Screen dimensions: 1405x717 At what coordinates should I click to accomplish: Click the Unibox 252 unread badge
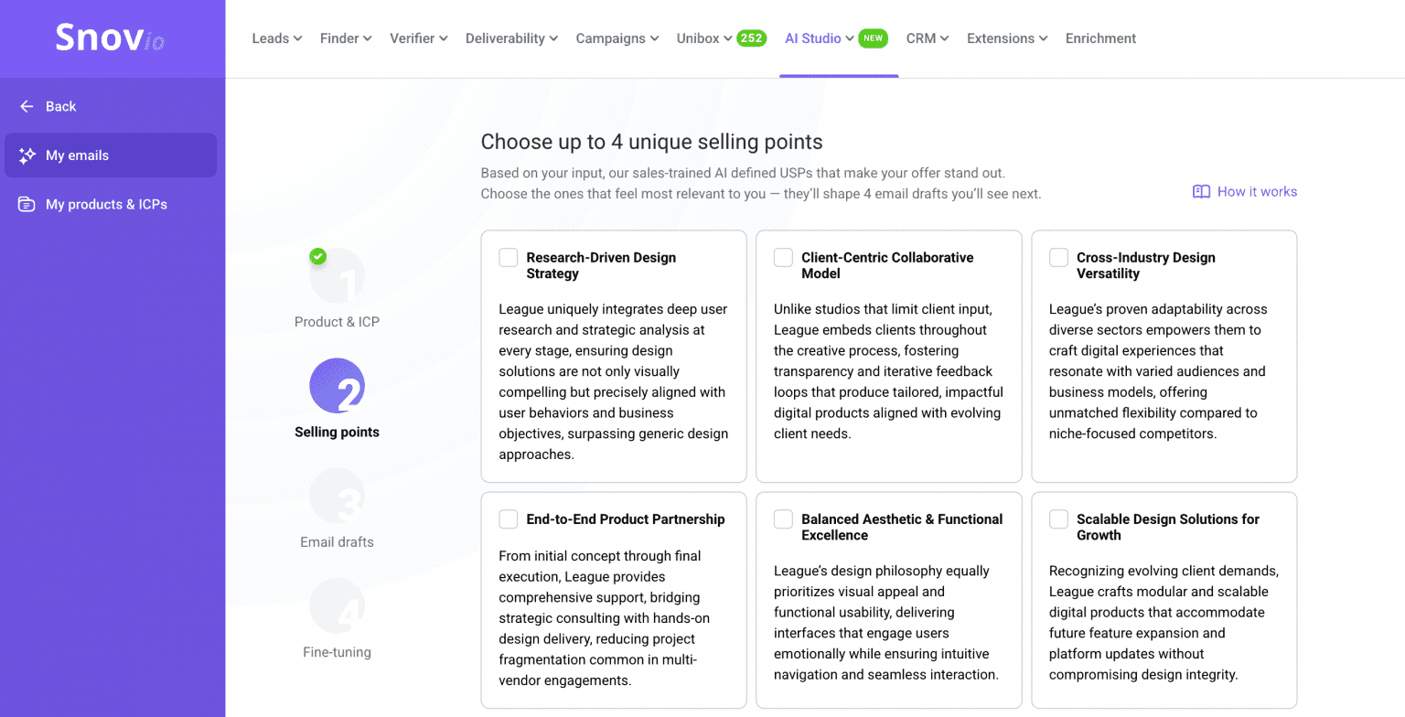(x=752, y=38)
